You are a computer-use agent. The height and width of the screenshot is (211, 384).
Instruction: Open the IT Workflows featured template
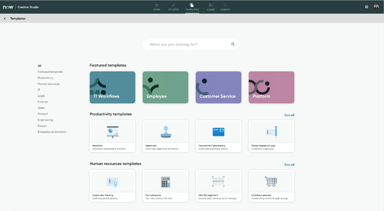coord(112,87)
